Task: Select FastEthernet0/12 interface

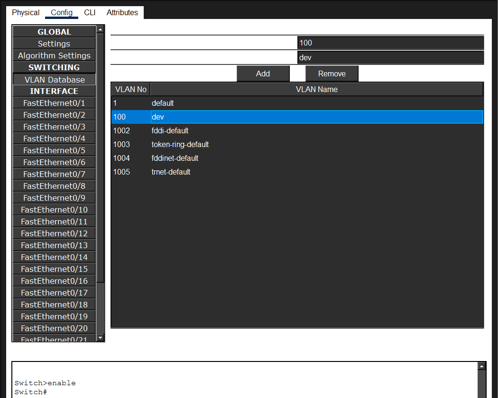Action: tap(54, 233)
